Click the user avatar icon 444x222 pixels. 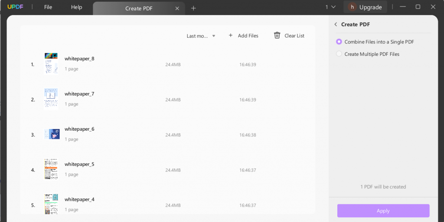[352, 7]
